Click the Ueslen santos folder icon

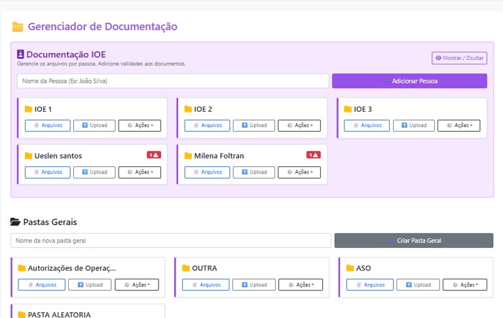[x=28, y=156]
